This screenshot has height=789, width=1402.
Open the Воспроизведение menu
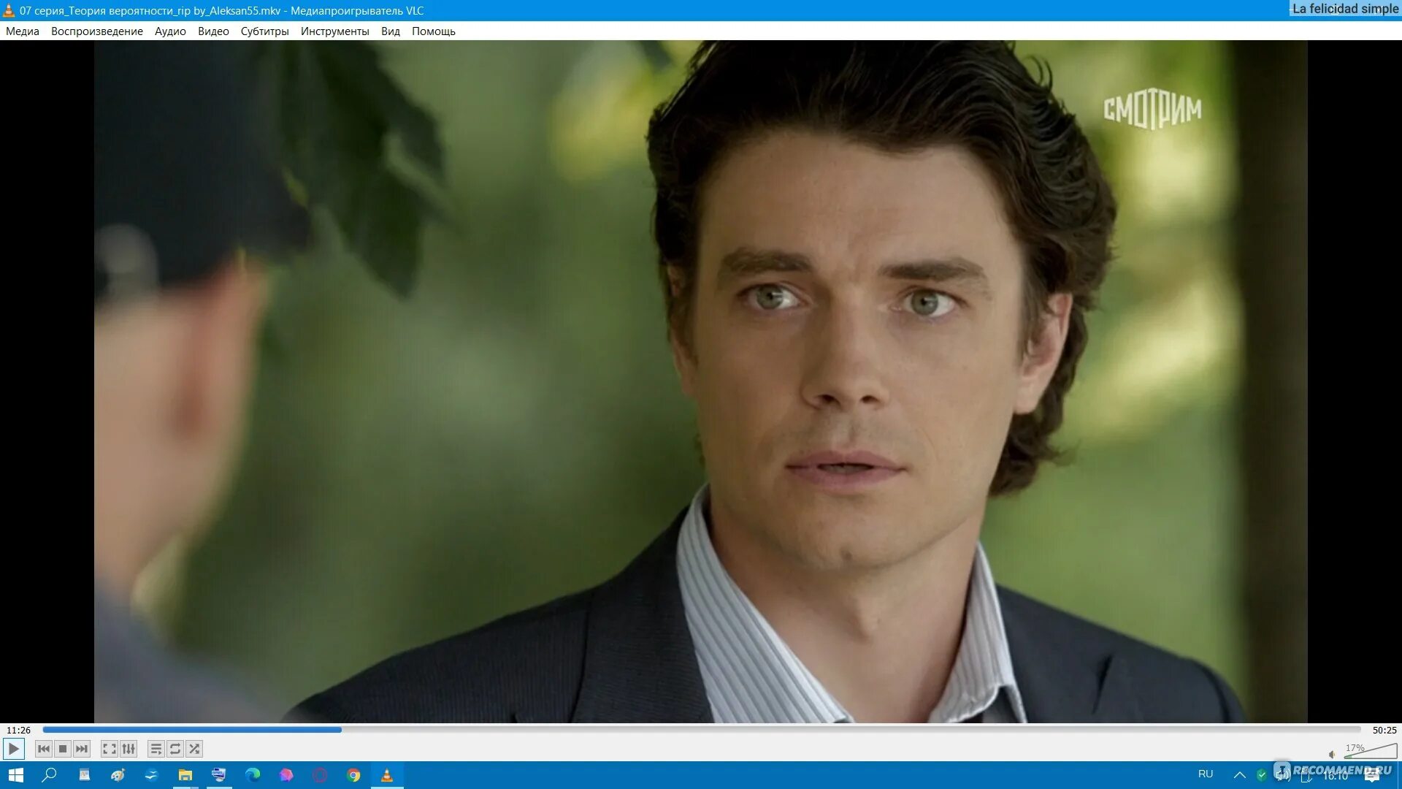pos(97,31)
